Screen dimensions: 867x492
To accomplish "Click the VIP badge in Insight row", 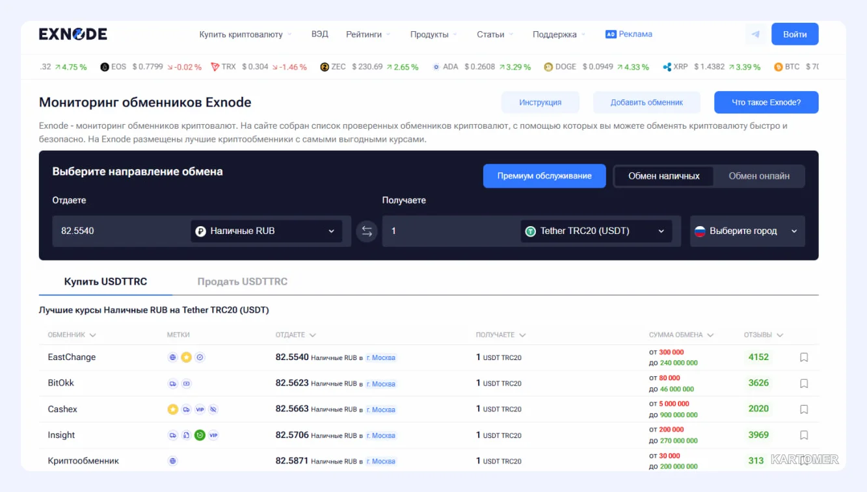I will click(x=213, y=435).
